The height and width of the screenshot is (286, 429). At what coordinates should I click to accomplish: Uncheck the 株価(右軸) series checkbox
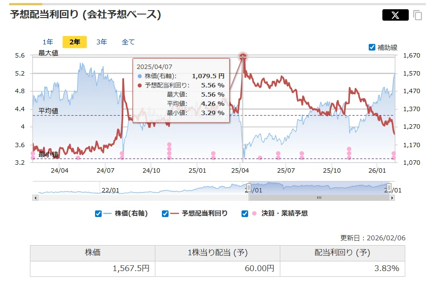coord(98,214)
